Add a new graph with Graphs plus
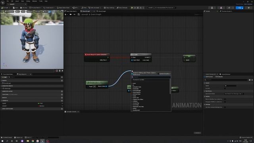The image size is (254, 143). tap(62, 81)
